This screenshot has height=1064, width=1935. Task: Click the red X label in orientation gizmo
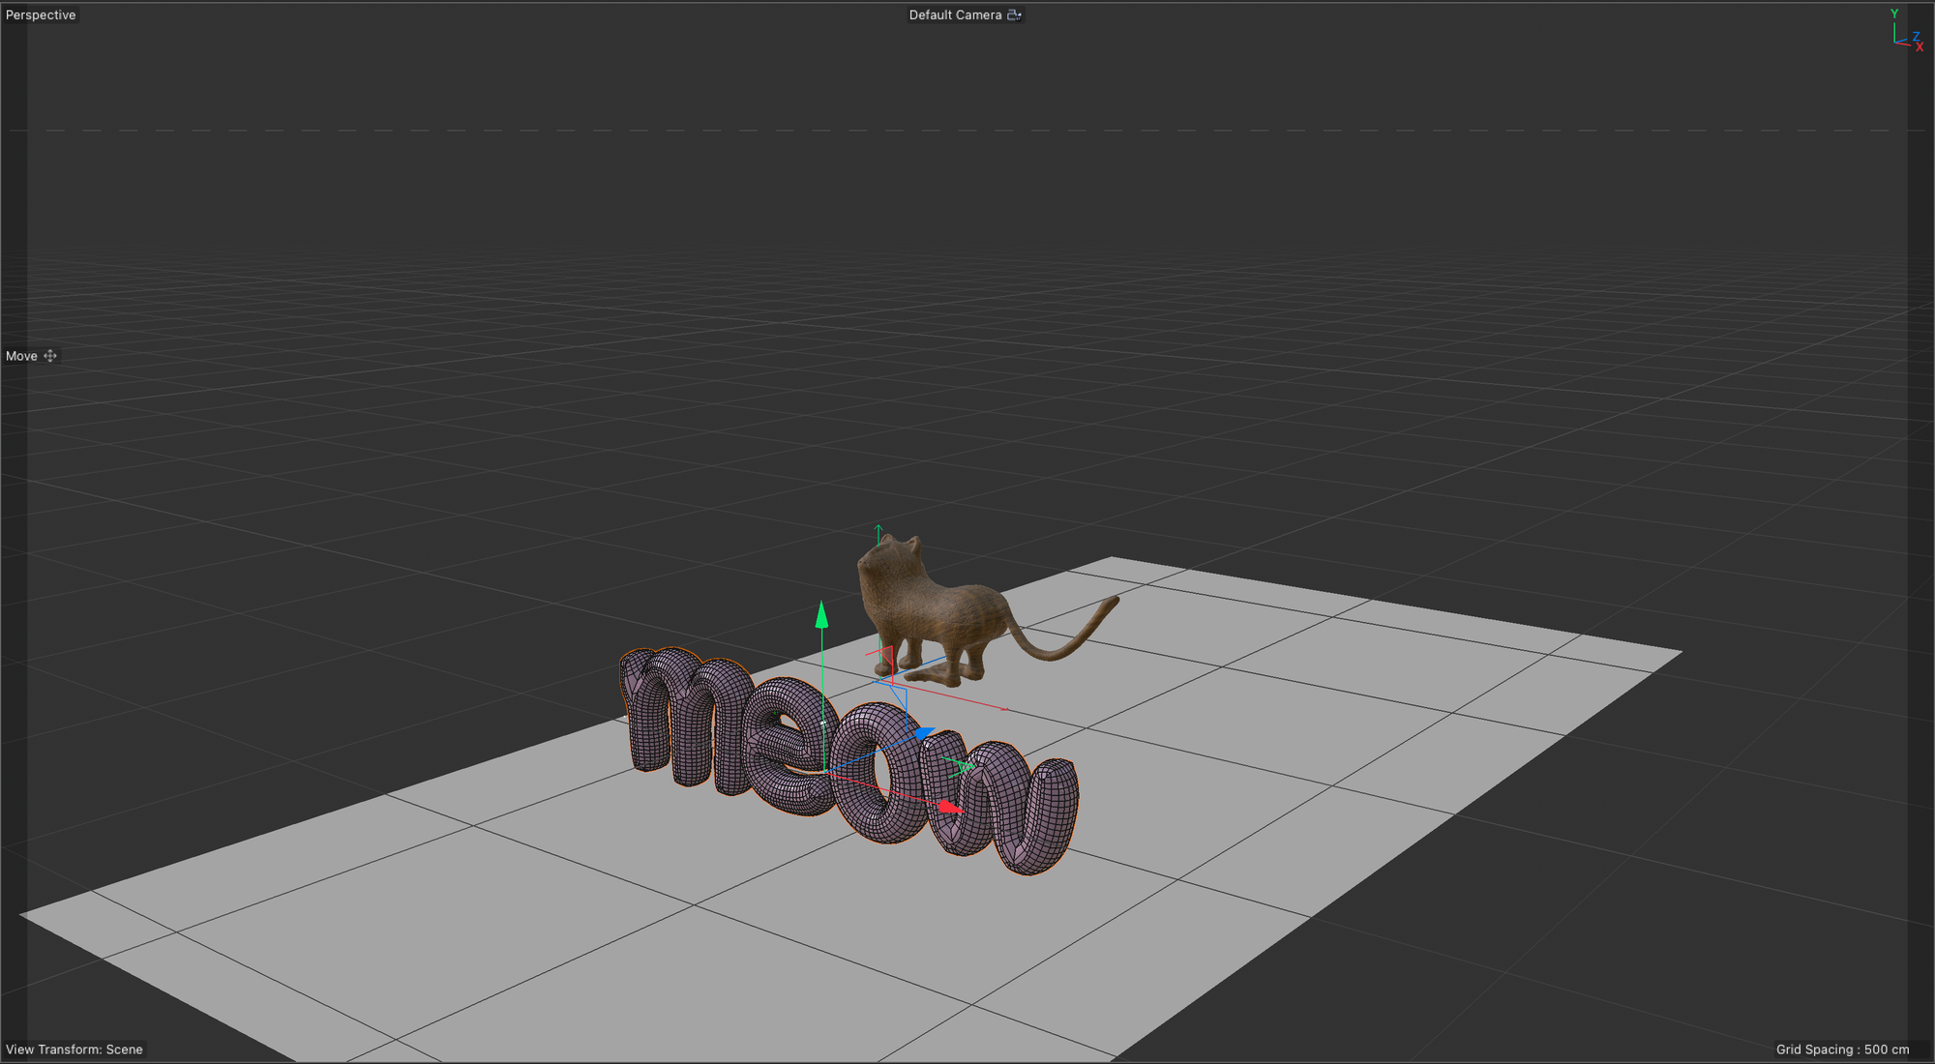coord(1920,46)
